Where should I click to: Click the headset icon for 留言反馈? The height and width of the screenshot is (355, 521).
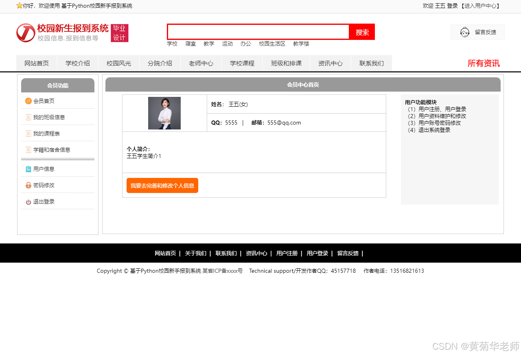(465, 32)
